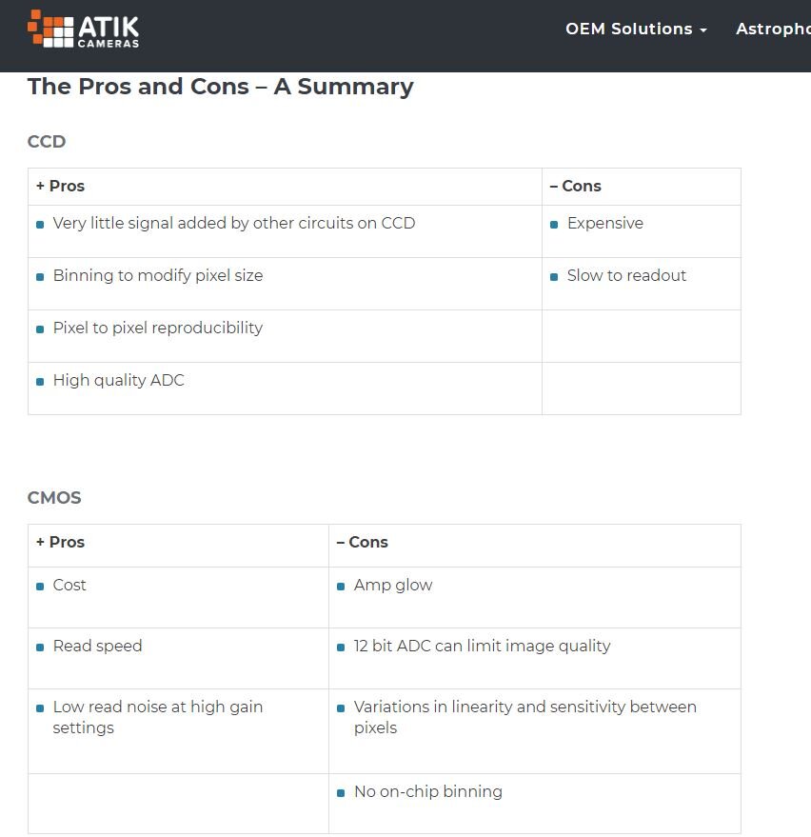Viewport: 811px width, 837px height.
Task: Click "12 bit ADC can limit image quality"
Action: [x=482, y=647]
